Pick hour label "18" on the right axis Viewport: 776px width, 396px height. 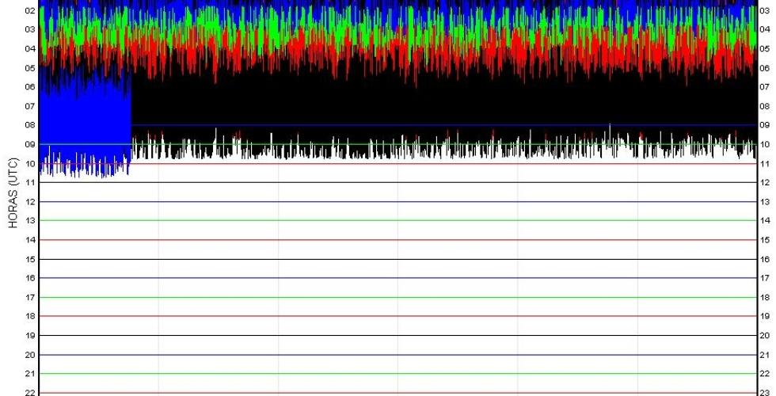click(x=765, y=298)
